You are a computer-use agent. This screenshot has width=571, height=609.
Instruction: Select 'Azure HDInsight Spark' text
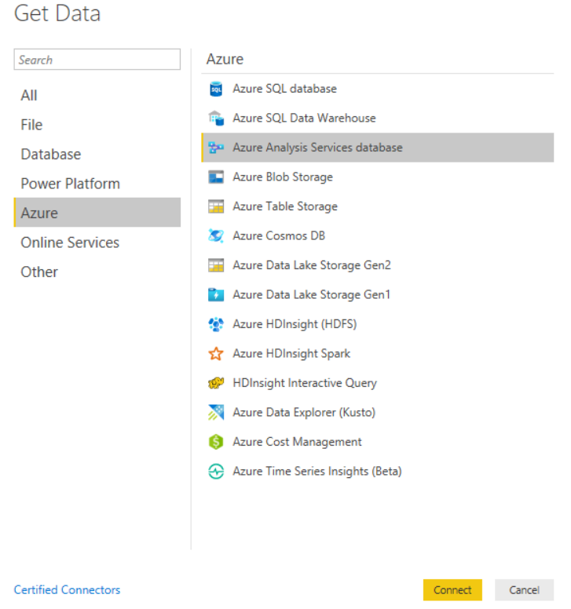coord(291,354)
